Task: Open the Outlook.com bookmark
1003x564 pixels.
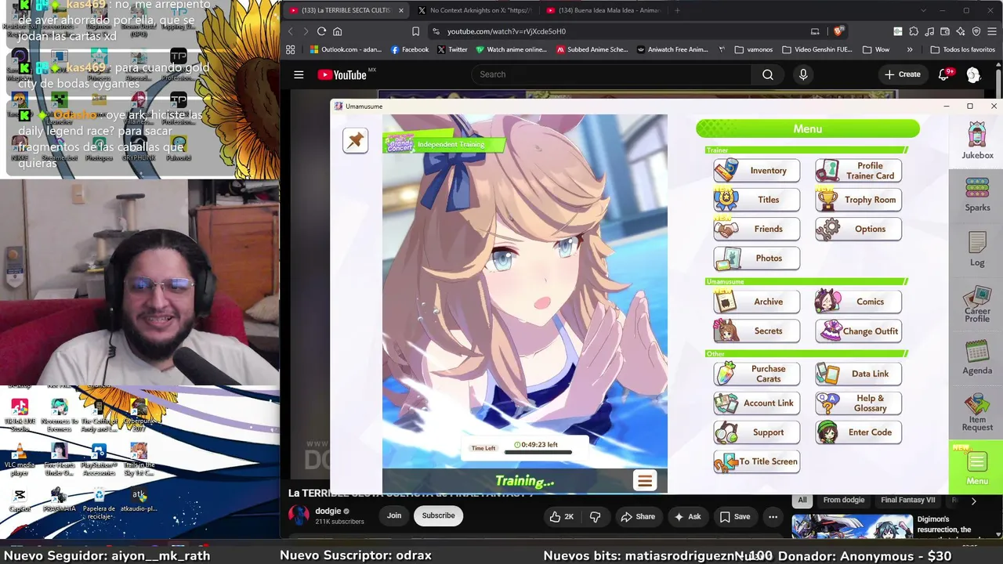Action: coord(344,49)
